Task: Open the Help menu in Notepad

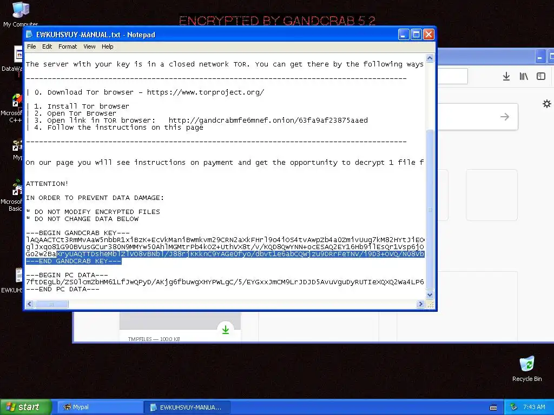Action: pyautogui.click(x=108, y=46)
